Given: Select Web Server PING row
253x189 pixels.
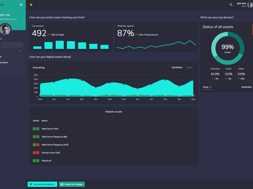Looking at the screenshot, I should [114, 129].
